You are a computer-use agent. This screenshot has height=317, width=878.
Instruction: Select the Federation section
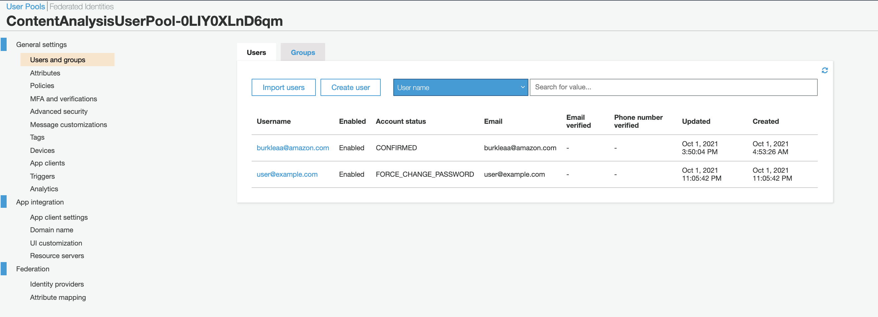(33, 269)
